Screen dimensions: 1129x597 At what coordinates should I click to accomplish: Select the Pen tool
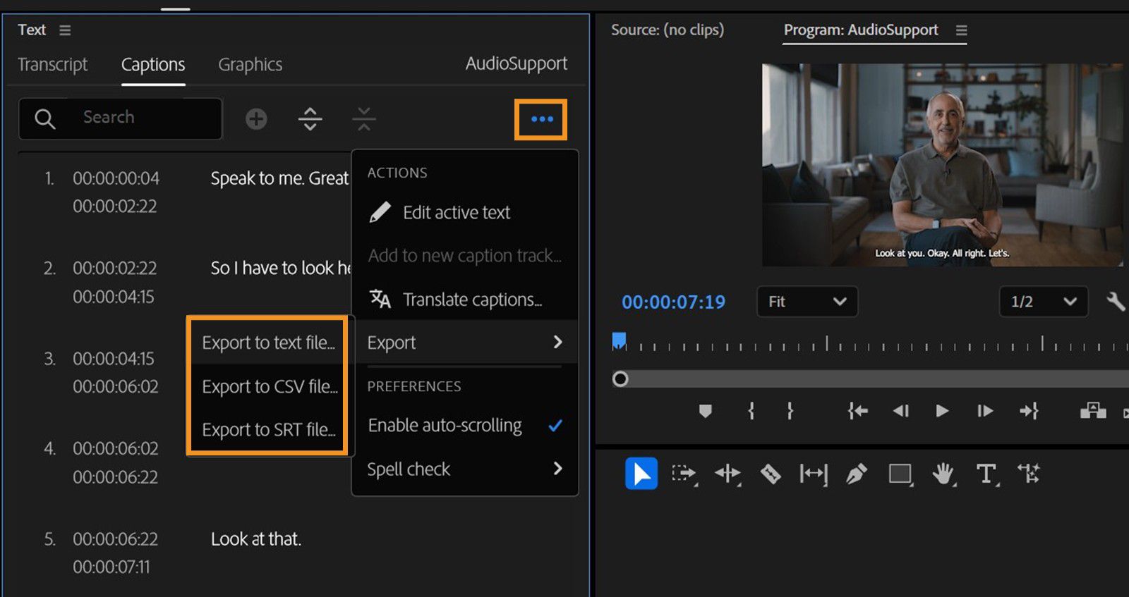click(x=856, y=474)
